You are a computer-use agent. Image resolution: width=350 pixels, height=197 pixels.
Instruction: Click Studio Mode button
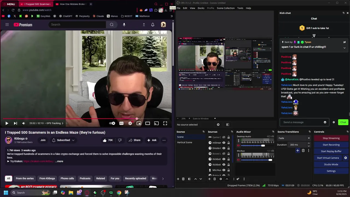coord(331,164)
